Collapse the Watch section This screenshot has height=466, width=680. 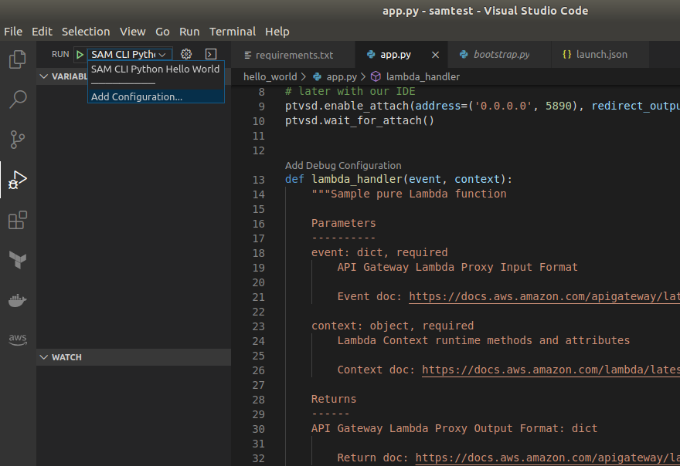click(44, 357)
